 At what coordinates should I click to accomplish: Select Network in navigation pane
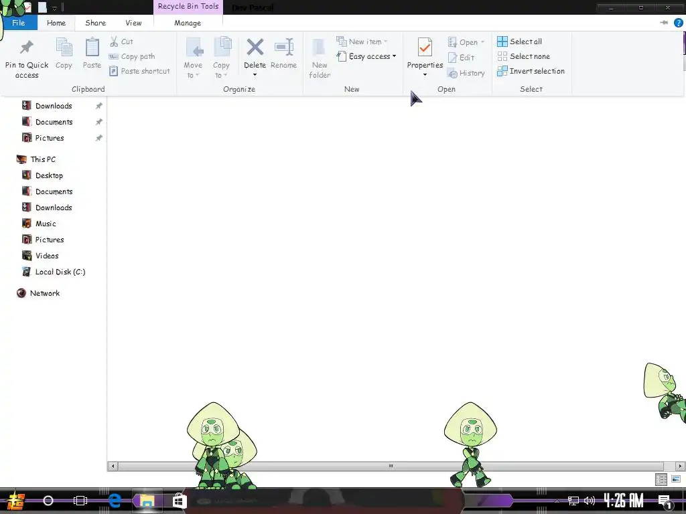(45, 293)
